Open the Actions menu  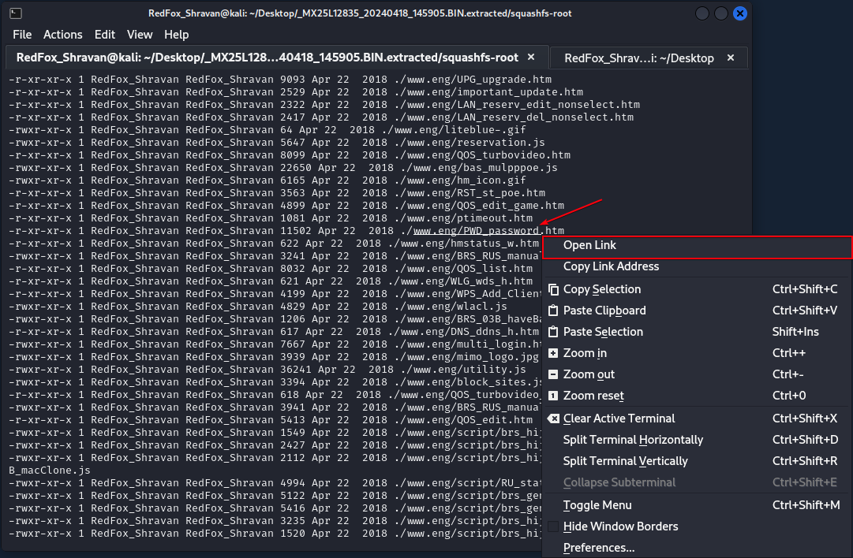[63, 34]
